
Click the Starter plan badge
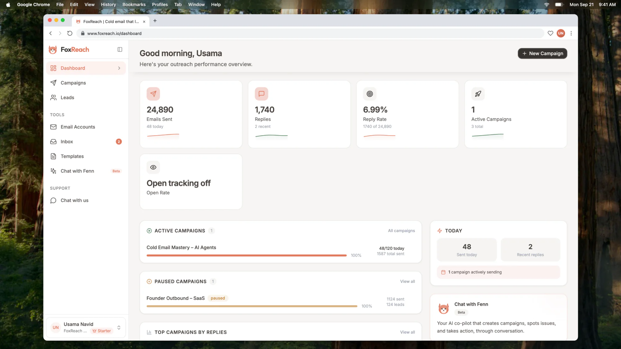(x=102, y=331)
